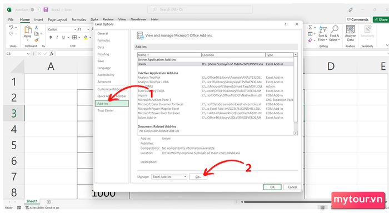
Task: Click the Copy icon
Action: pos(37,34)
